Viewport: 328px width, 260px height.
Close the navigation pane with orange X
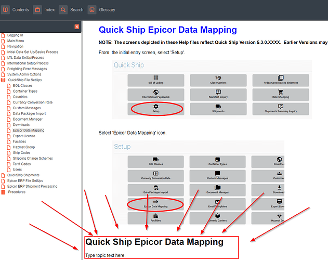(x=77, y=27)
